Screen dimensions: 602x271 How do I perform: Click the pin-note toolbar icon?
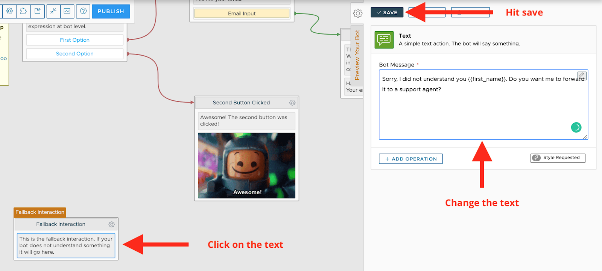(x=38, y=11)
